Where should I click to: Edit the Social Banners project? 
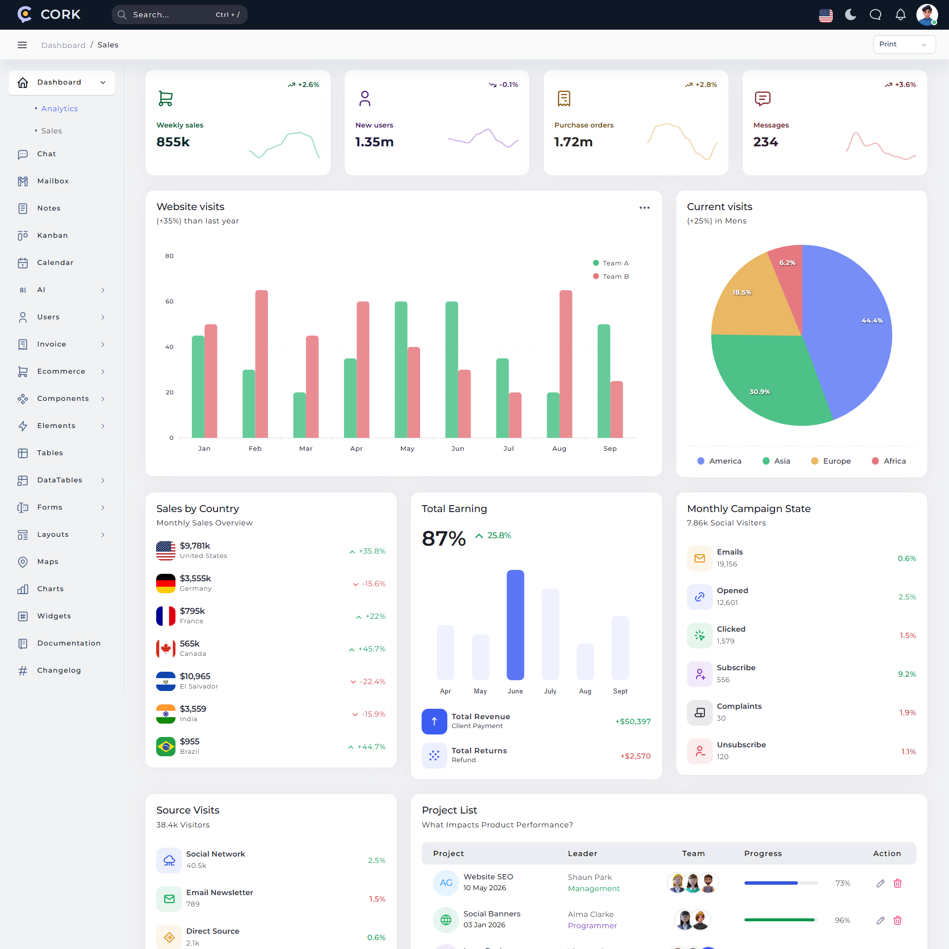tap(880, 920)
